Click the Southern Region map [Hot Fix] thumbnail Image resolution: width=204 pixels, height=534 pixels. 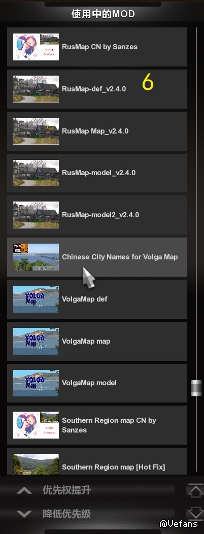click(36, 464)
